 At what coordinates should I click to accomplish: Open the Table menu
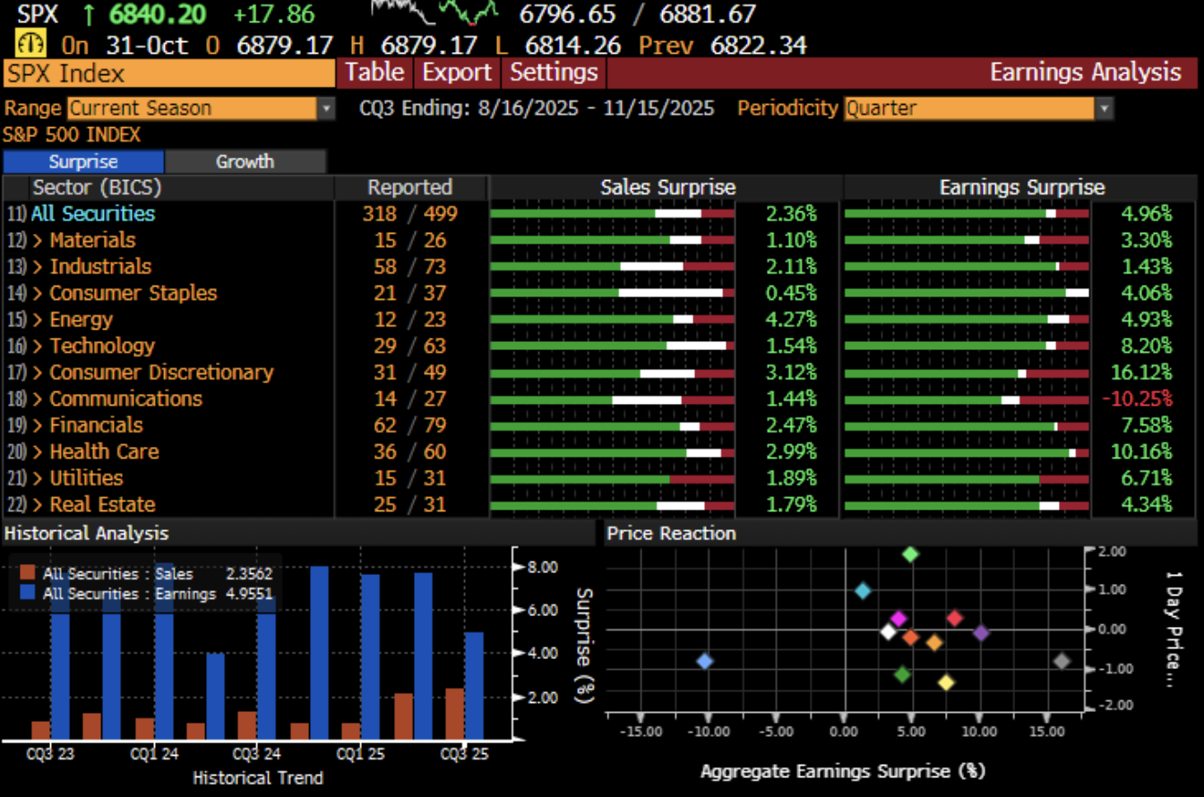click(x=375, y=73)
